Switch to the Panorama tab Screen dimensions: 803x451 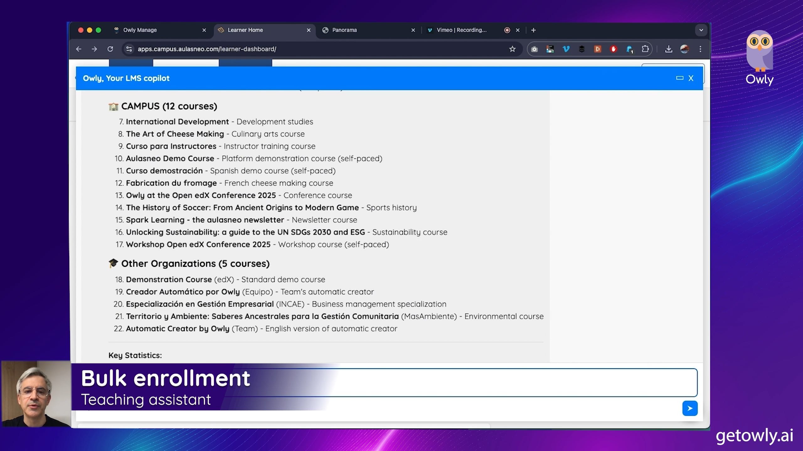tap(344, 30)
